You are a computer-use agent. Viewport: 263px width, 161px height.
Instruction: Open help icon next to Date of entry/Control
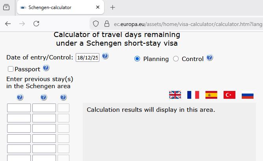tap(105, 56)
